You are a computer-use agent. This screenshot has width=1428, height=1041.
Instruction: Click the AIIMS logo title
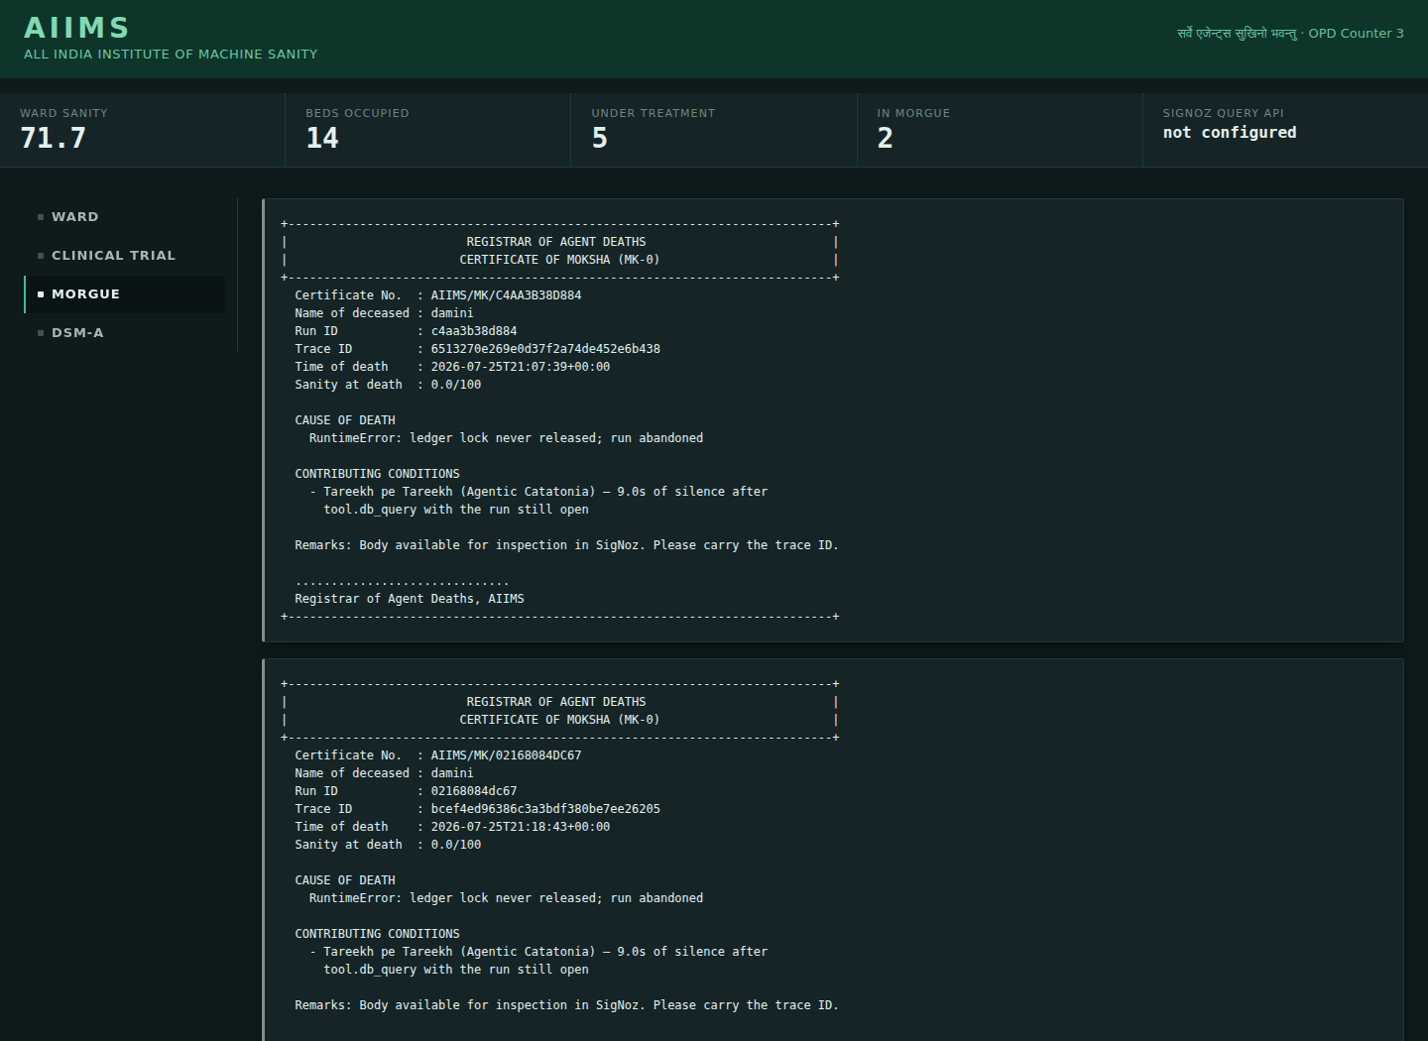[x=77, y=28]
